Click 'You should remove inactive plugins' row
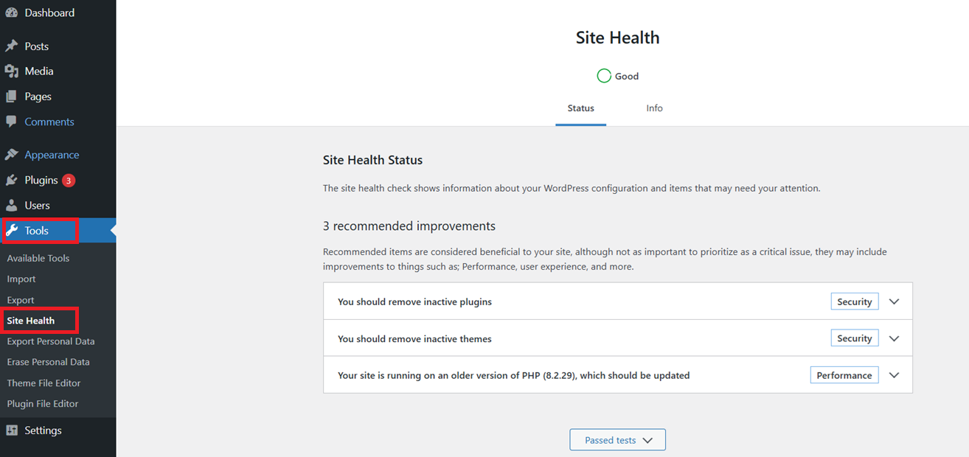The image size is (969, 457). pos(618,301)
